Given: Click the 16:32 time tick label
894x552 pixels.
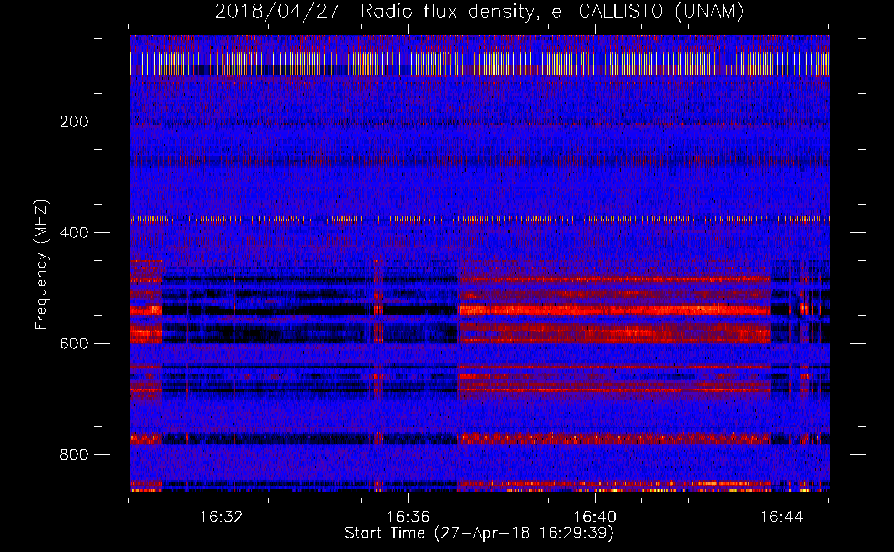Looking at the screenshot, I should (222, 517).
